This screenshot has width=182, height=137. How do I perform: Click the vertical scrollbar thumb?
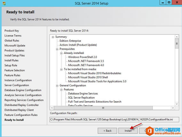tap(177, 44)
